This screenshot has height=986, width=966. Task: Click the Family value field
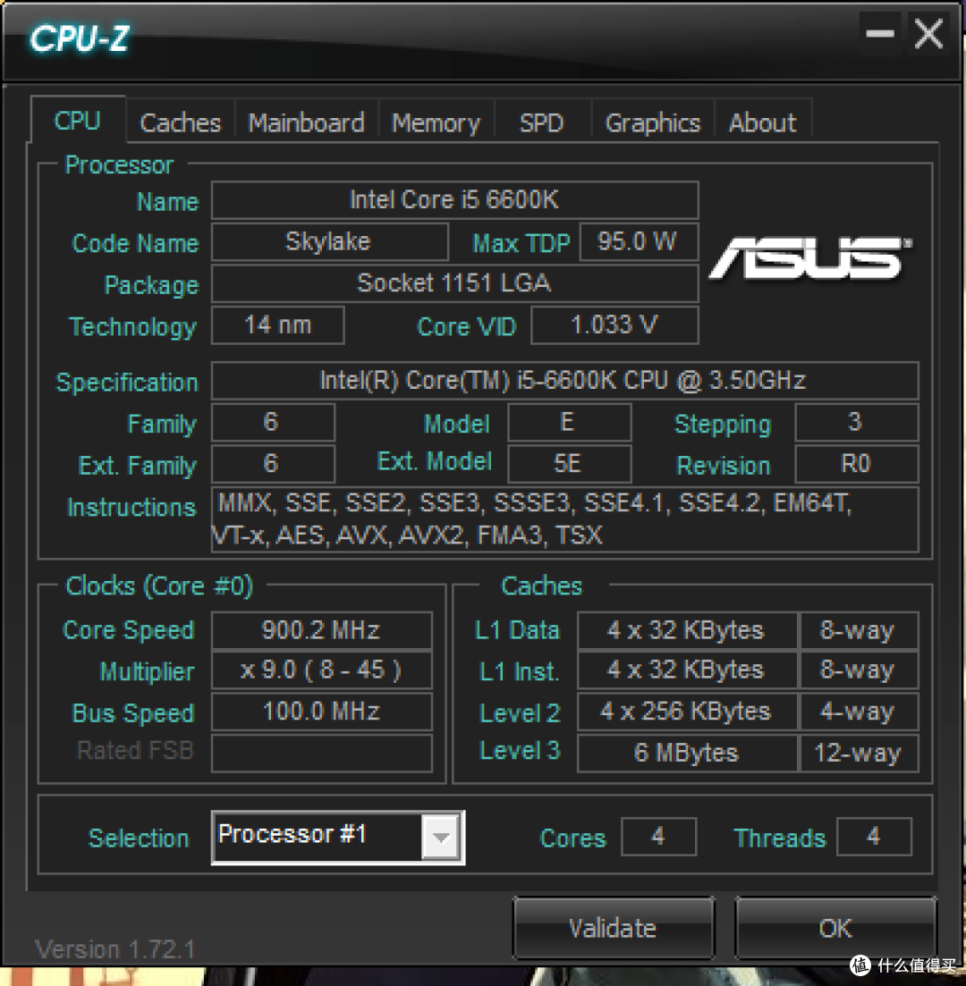click(x=273, y=422)
